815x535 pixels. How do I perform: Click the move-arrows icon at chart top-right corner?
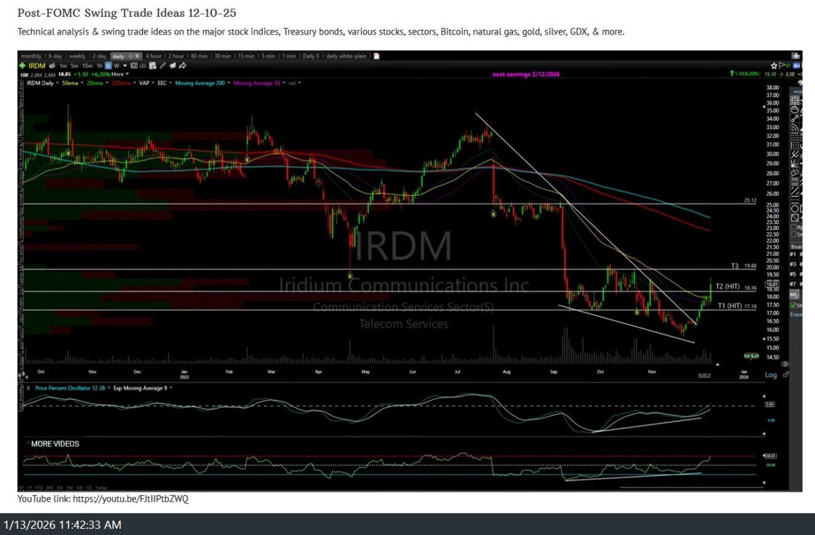click(x=795, y=56)
